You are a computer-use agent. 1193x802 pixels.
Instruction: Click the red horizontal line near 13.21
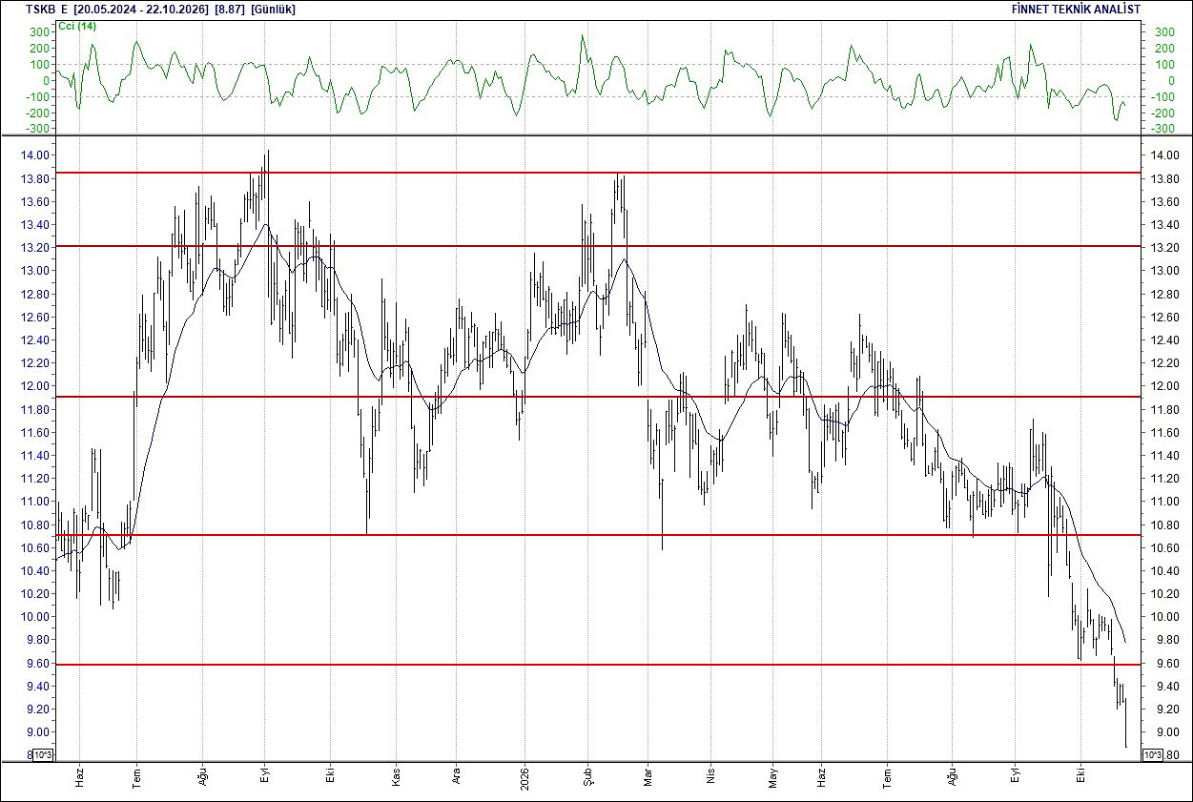[x=596, y=246]
